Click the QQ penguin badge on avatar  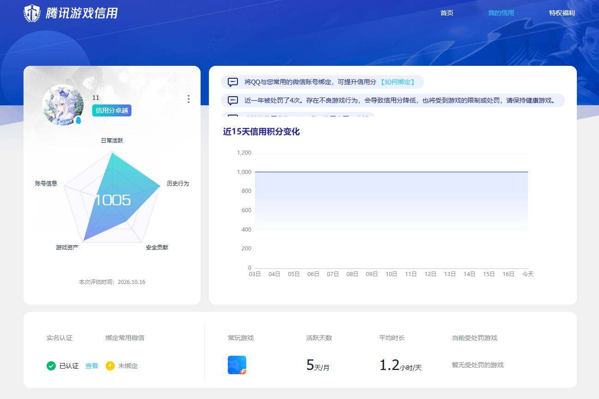click(x=78, y=120)
